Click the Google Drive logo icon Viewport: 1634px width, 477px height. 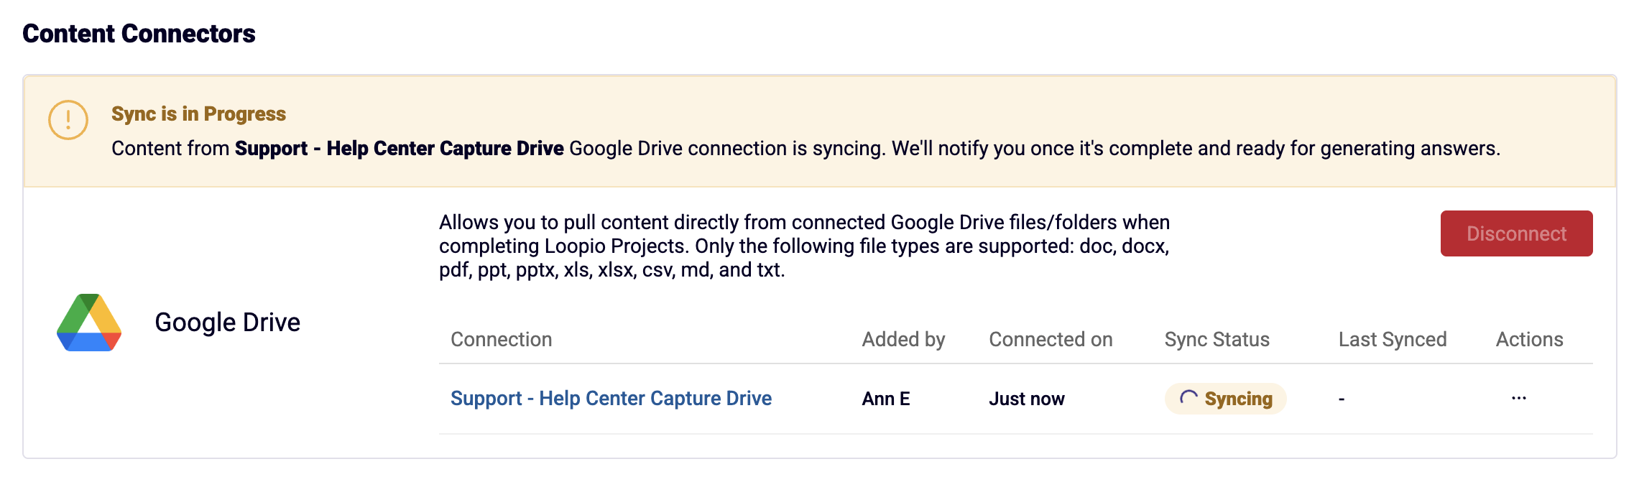click(89, 323)
